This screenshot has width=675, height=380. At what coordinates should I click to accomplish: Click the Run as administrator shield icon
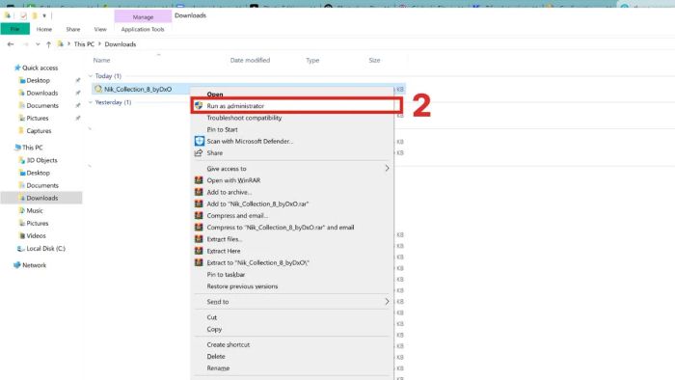click(199, 106)
